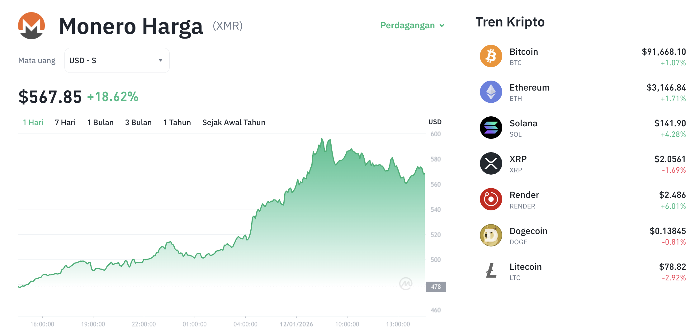Click the Solana coin icon
690x328 pixels.
[491, 128]
